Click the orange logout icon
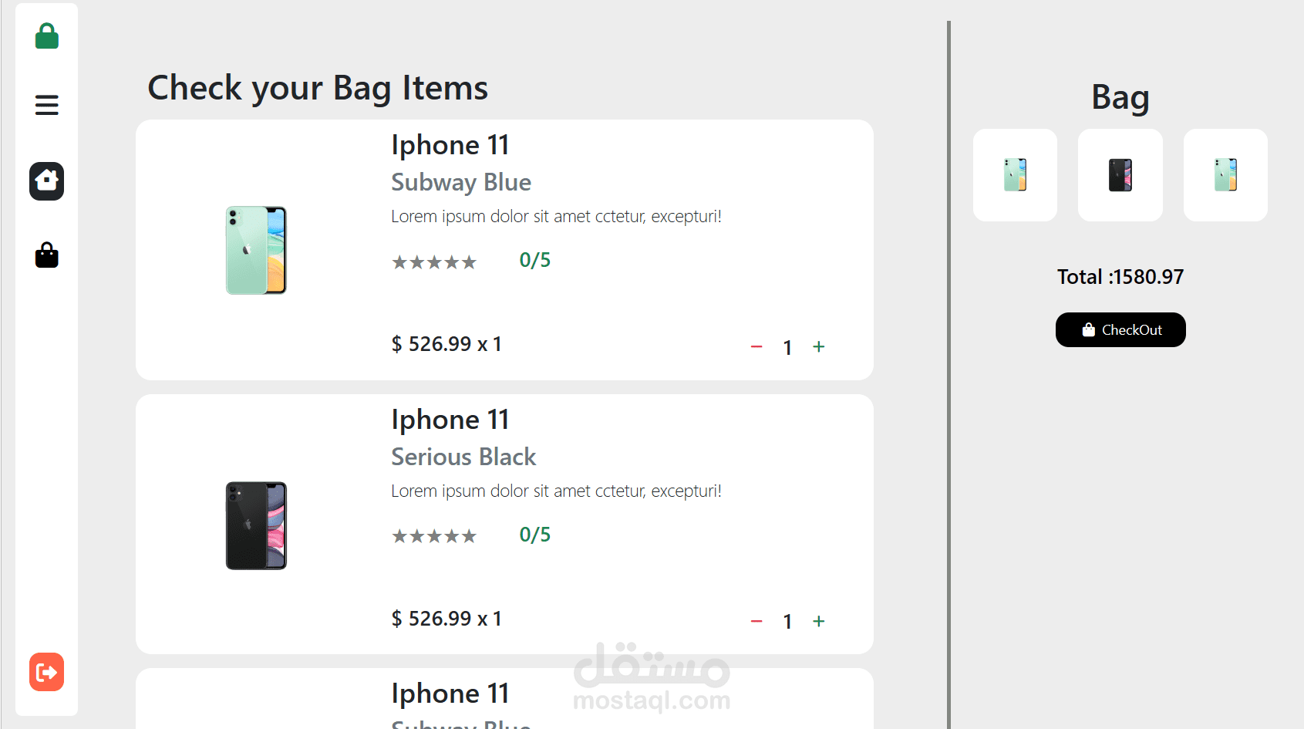Screen dimensions: 1304x729 [x=47, y=672]
